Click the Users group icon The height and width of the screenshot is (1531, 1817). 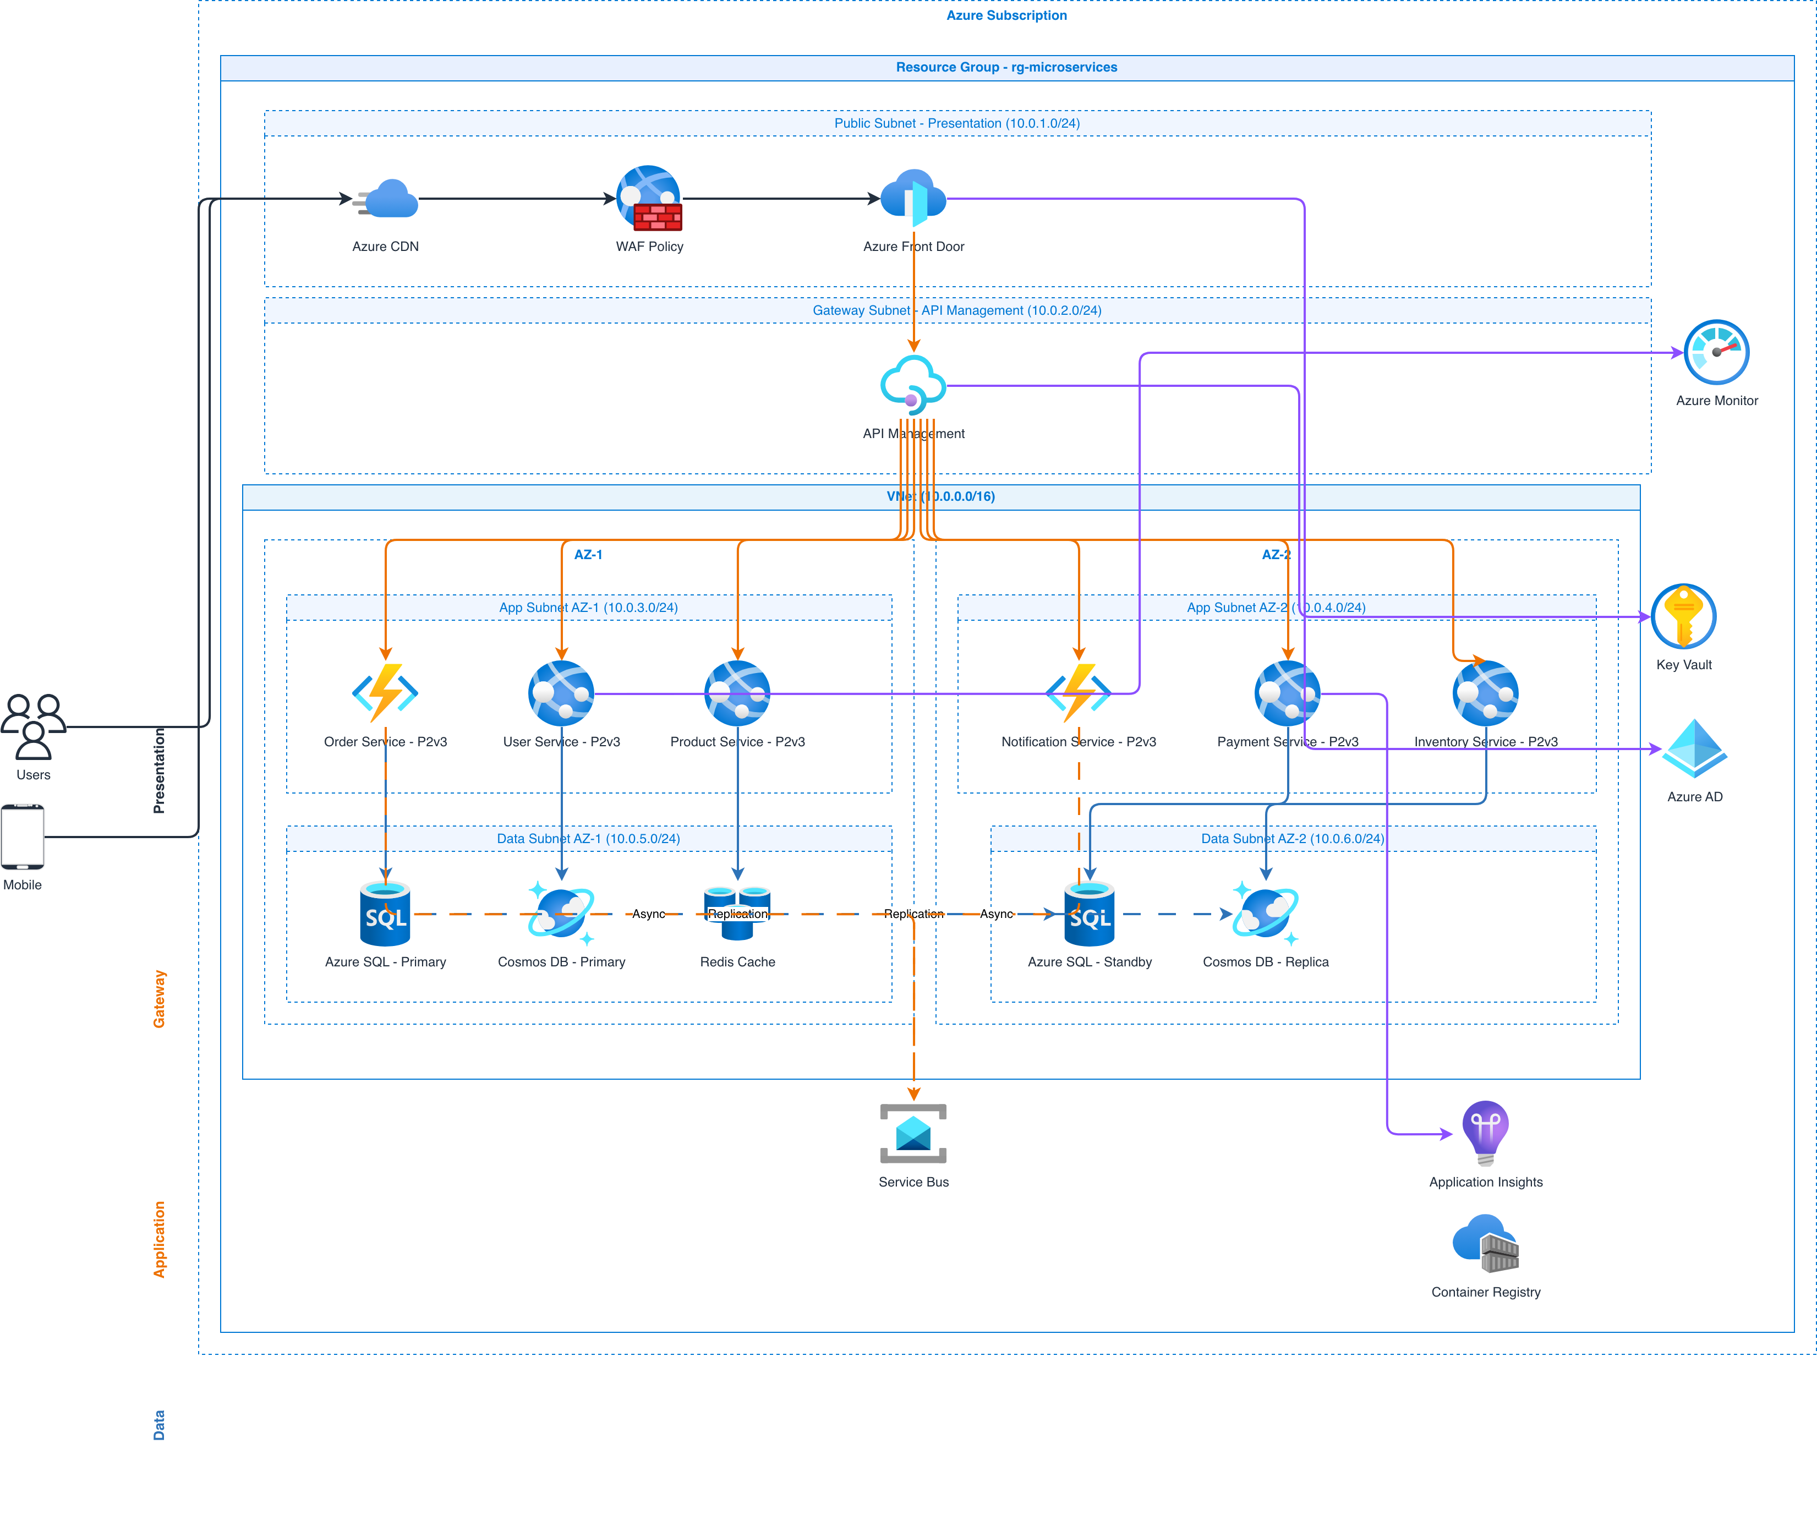coord(33,726)
